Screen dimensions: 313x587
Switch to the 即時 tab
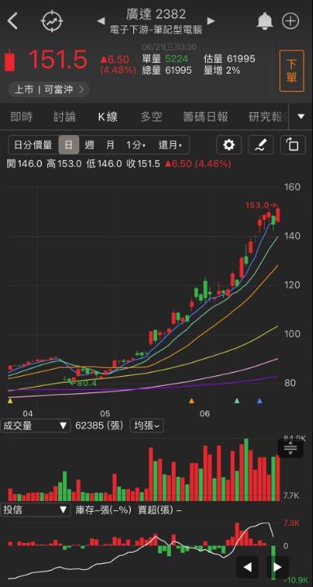click(x=21, y=117)
